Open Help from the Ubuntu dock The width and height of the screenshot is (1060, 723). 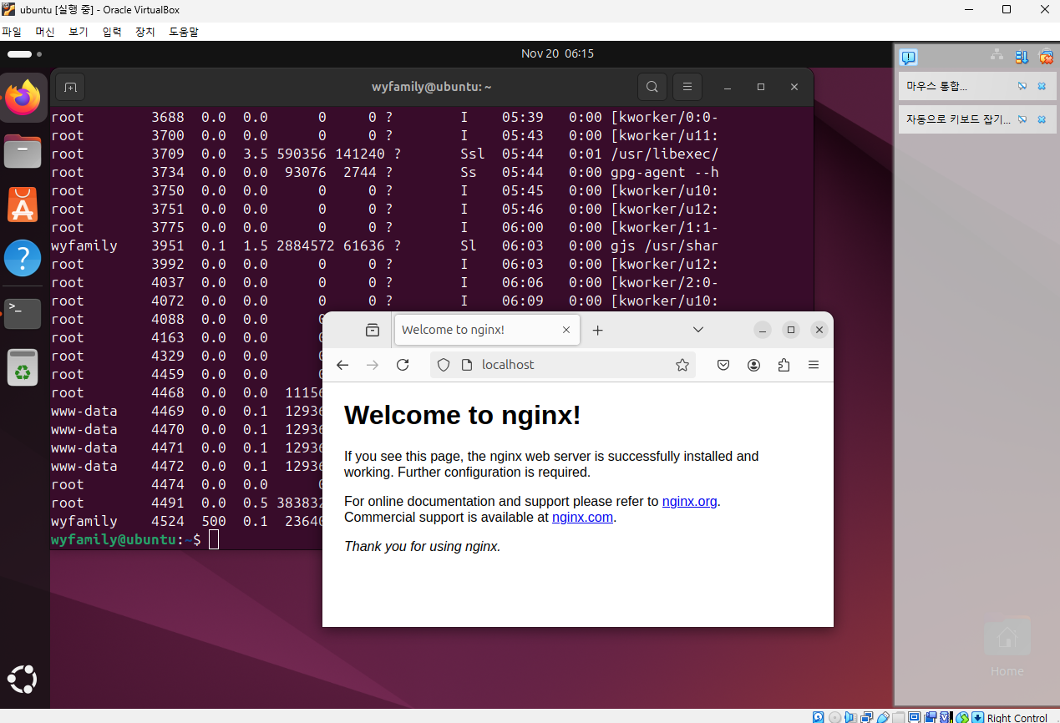[23, 258]
